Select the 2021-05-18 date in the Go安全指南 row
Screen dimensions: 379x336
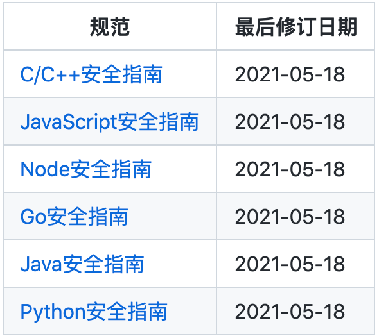pos(290,217)
